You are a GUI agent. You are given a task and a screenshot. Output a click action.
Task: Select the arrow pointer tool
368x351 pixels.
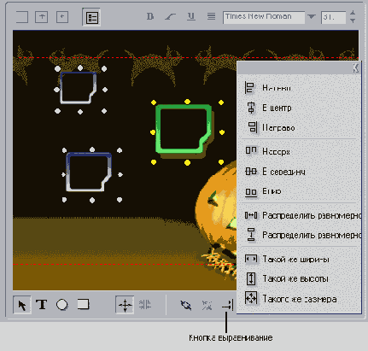(22, 305)
